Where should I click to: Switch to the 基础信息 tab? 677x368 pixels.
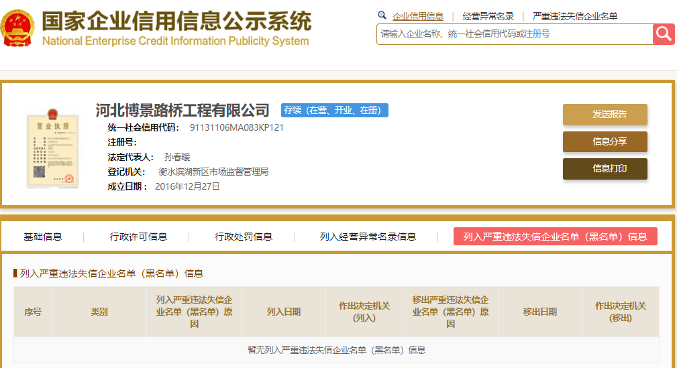(x=43, y=237)
